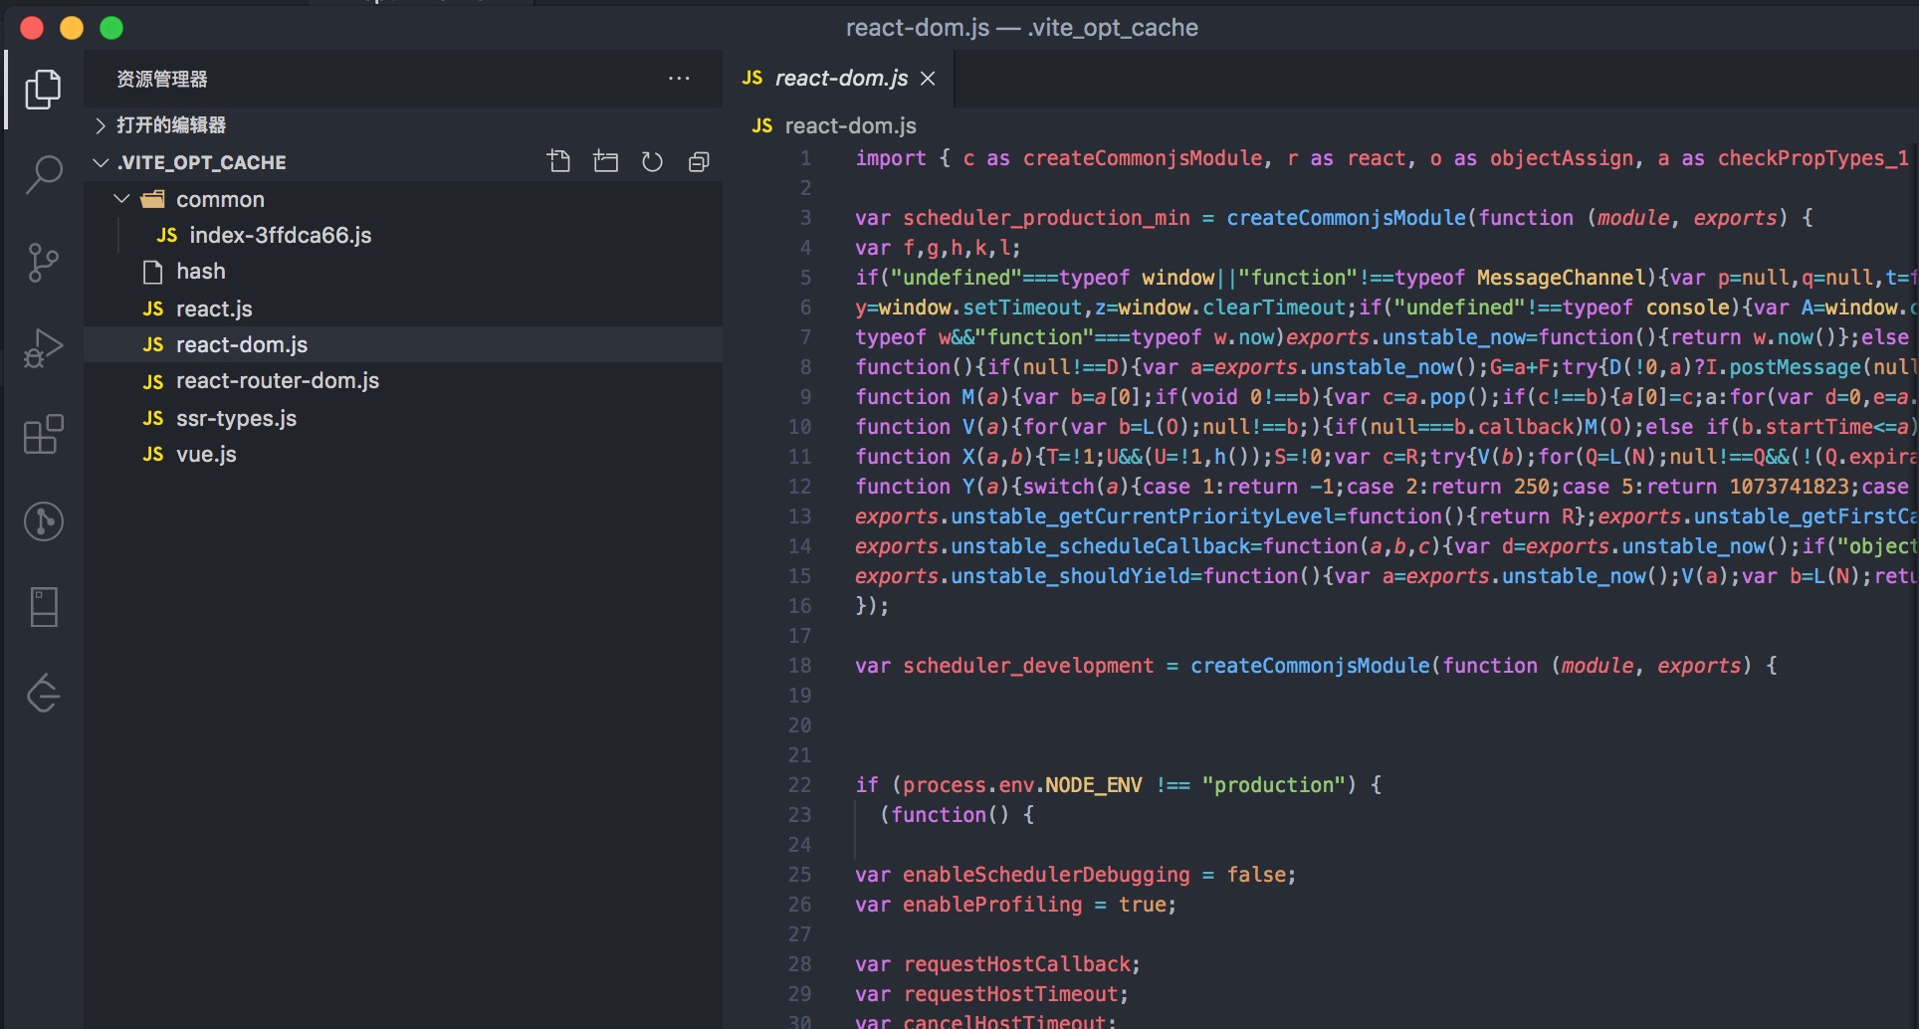
Task: Click the New File icon
Action: [x=558, y=161]
